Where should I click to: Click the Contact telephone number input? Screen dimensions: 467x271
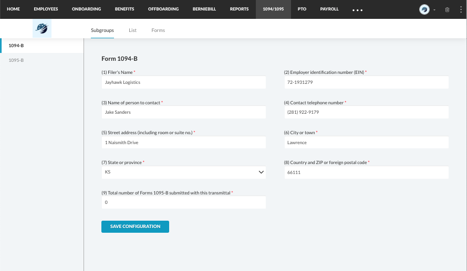point(366,112)
